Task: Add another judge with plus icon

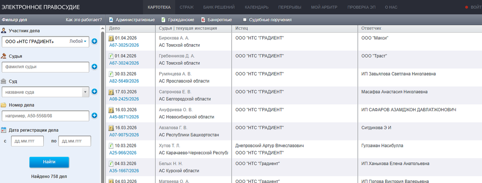Action: tap(94, 67)
